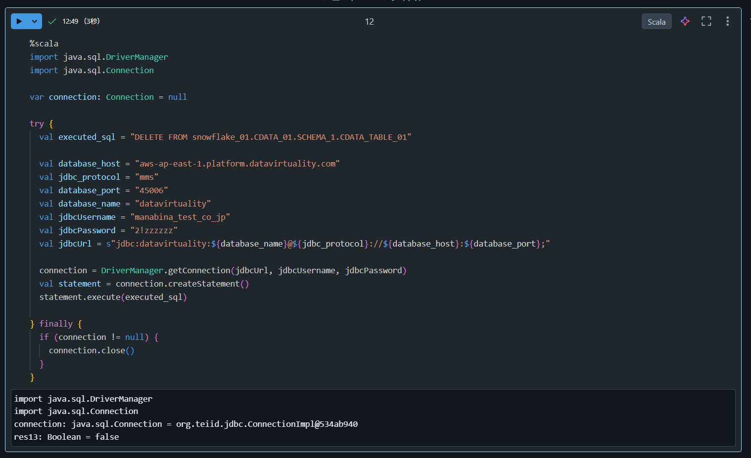751x458 pixels.
Task: Click the database_host value string
Action: 237,164
